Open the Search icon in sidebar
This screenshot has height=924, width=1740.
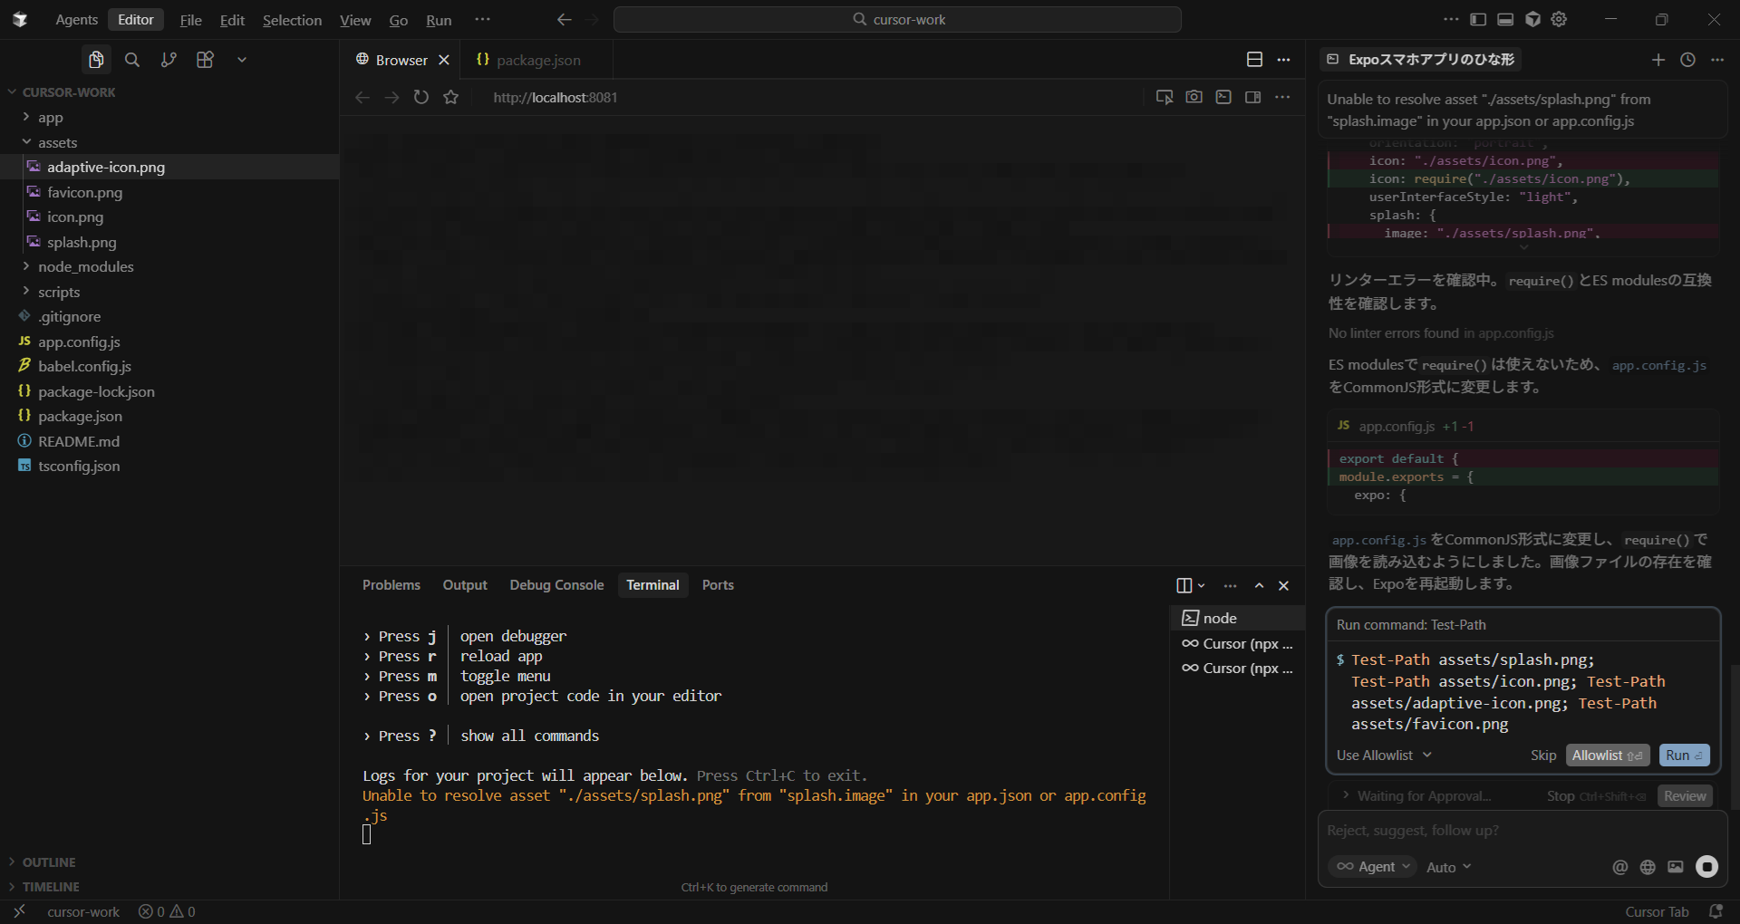click(132, 60)
